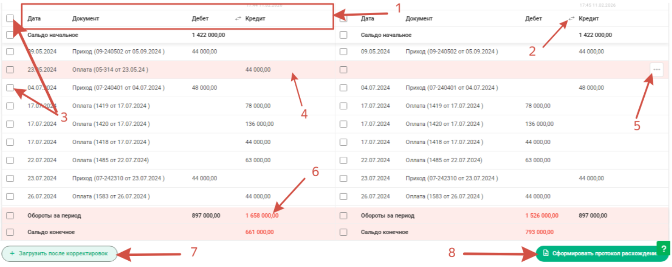The height and width of the screenshot is (267, 672).
Task: Check left table Оплата 1419 row checkbox
Action: point(10,106)
